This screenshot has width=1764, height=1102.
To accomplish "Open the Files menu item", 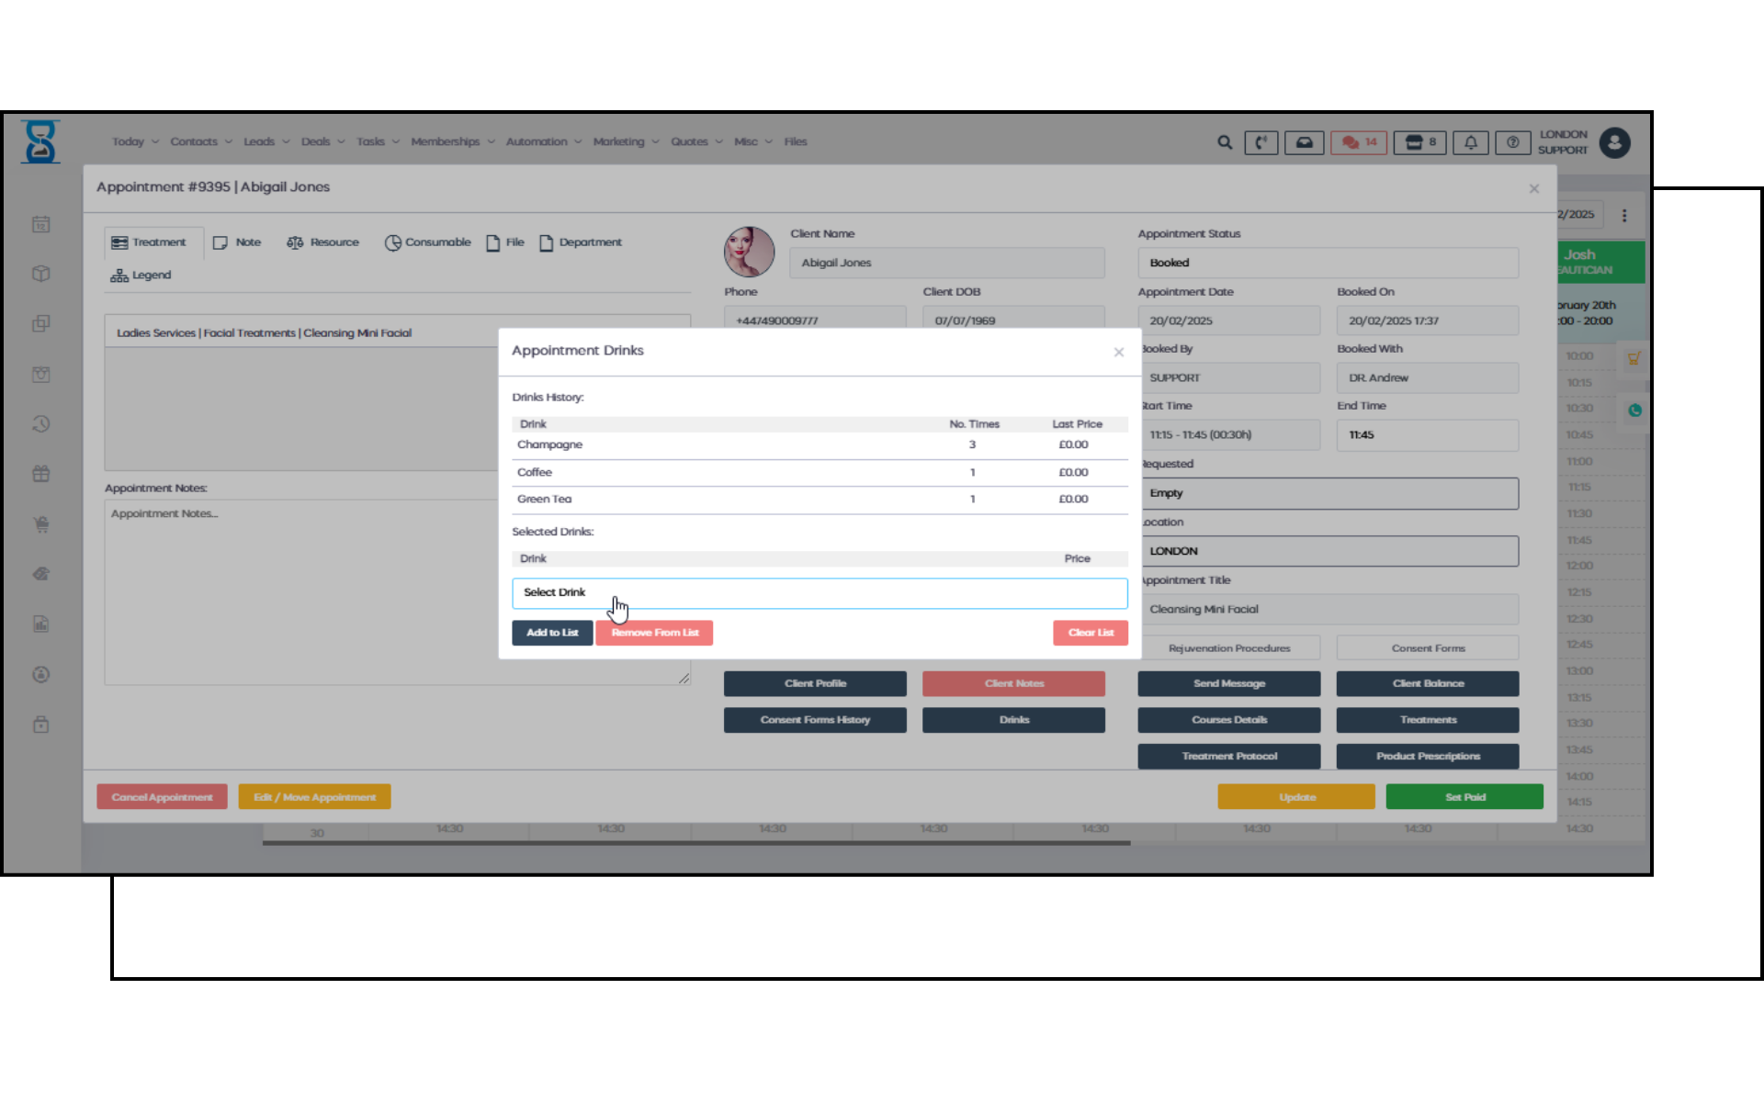I will (795, 141).
